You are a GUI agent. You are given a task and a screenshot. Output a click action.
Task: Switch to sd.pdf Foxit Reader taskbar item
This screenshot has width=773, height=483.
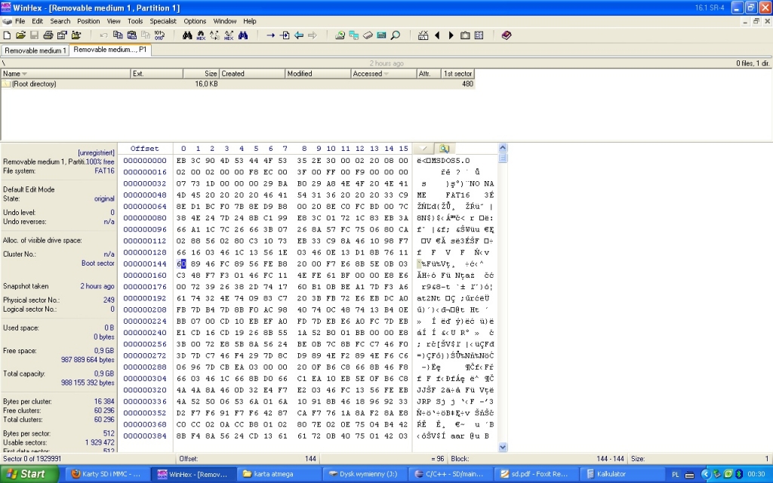(537, 474)
